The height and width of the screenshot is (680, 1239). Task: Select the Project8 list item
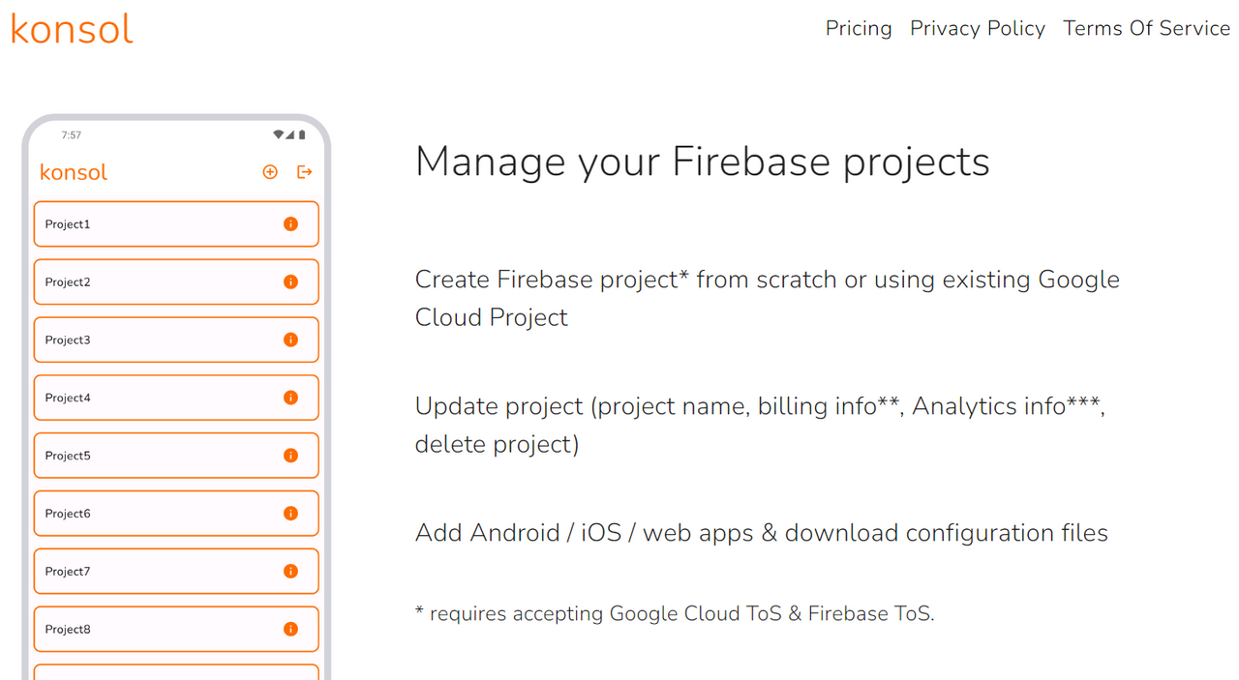[x=176, y=630]
